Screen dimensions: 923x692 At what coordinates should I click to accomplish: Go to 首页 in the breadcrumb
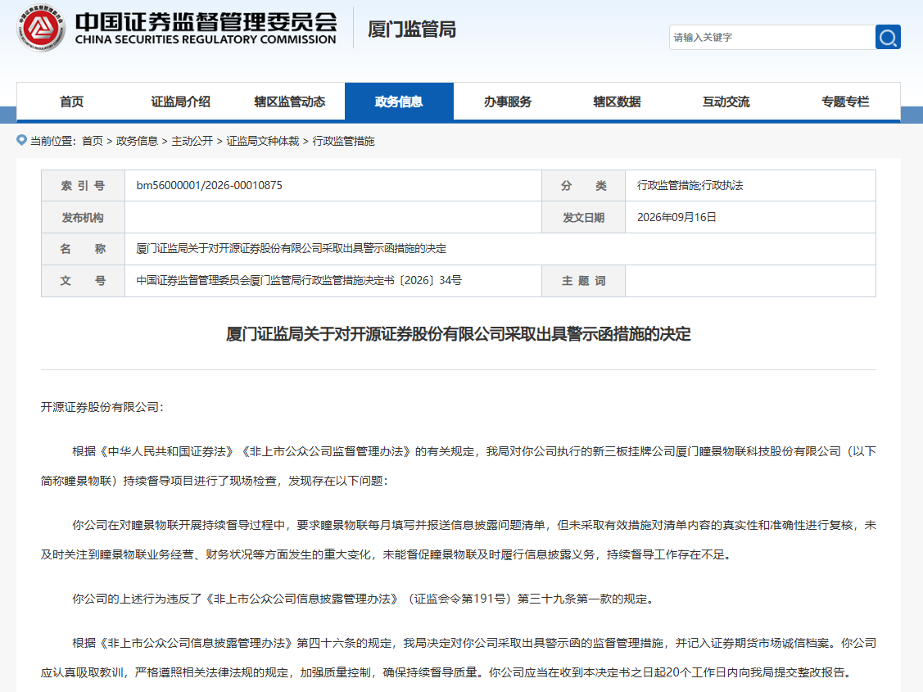93,141
